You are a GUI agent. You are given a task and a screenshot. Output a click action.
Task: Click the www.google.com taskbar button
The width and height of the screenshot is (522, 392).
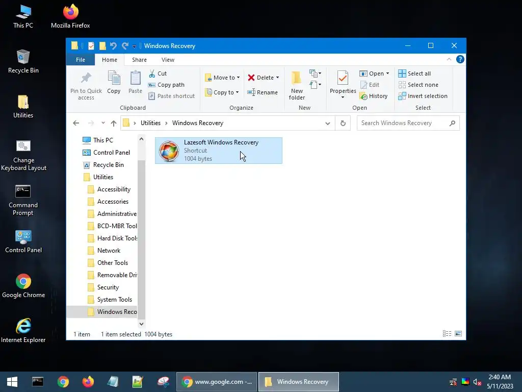[217, 382]
